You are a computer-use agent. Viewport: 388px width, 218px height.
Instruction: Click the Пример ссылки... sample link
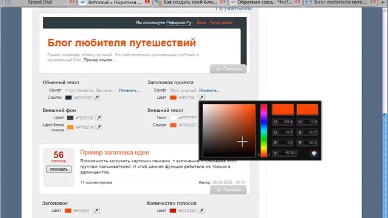(99, 60)
